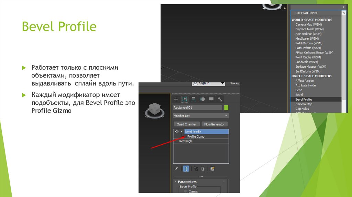Open the Sign In dropdown arrow
This screenshot has height=197, width=352.
[x=222, y=83]
